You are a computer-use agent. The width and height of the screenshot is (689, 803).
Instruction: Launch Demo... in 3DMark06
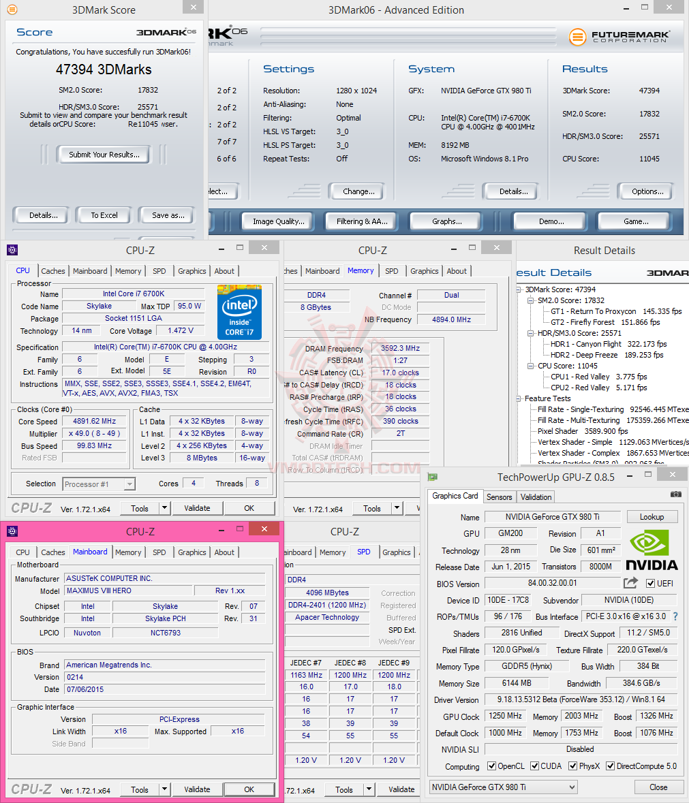pos(551,221)
